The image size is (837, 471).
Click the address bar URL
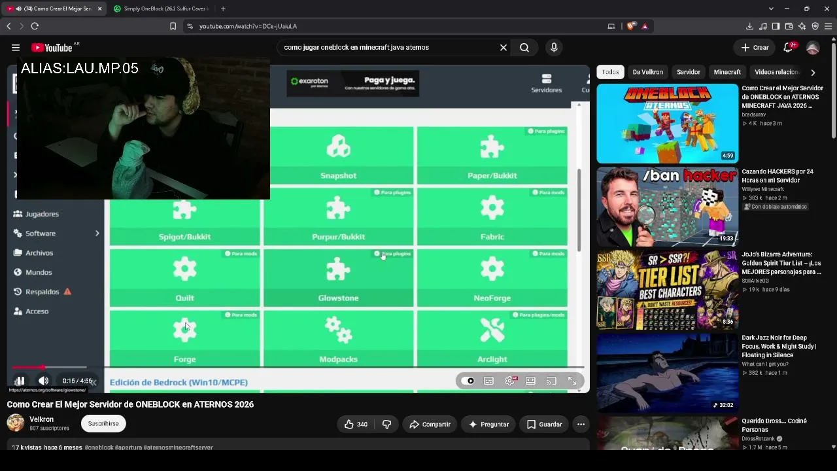(248, 26)
